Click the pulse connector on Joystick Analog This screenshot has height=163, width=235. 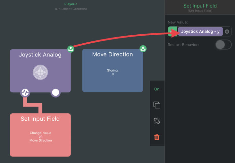(25, 92)
